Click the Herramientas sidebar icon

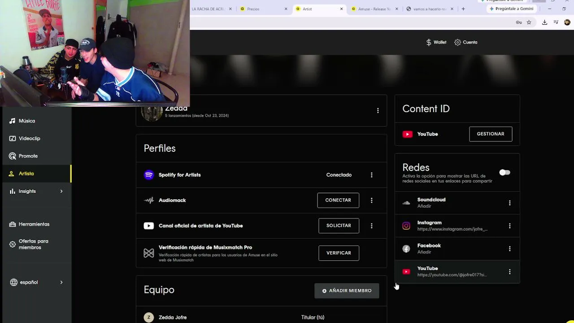12,224
